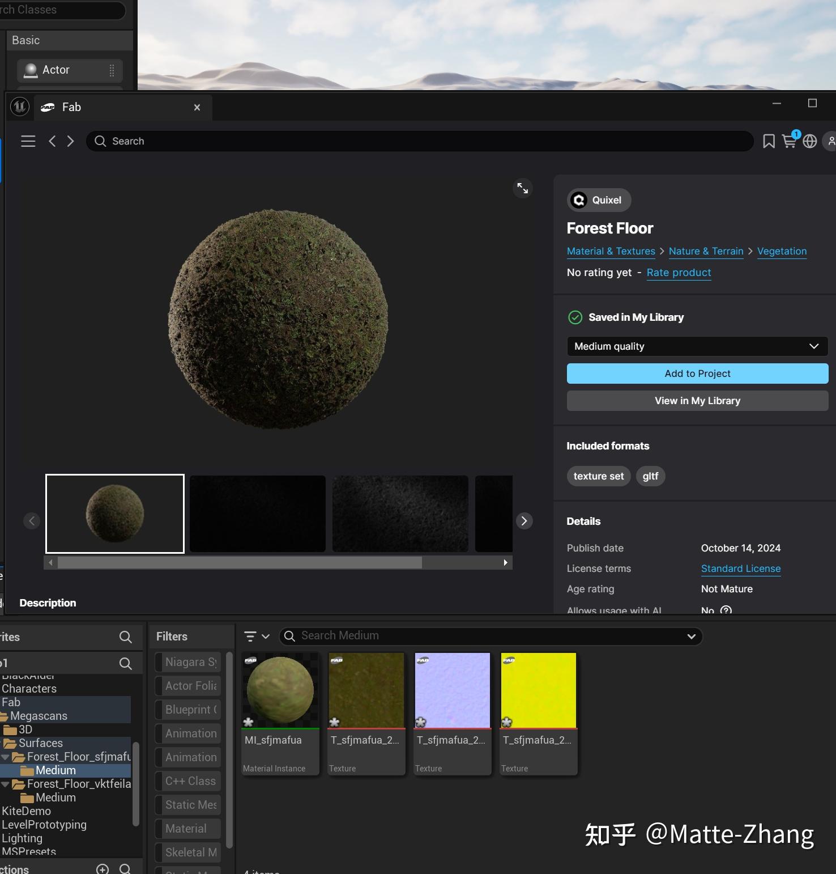This screenshot has width=836, height=874.
Task: Open the content browser filter icon
Action: [x=251, y=636]
